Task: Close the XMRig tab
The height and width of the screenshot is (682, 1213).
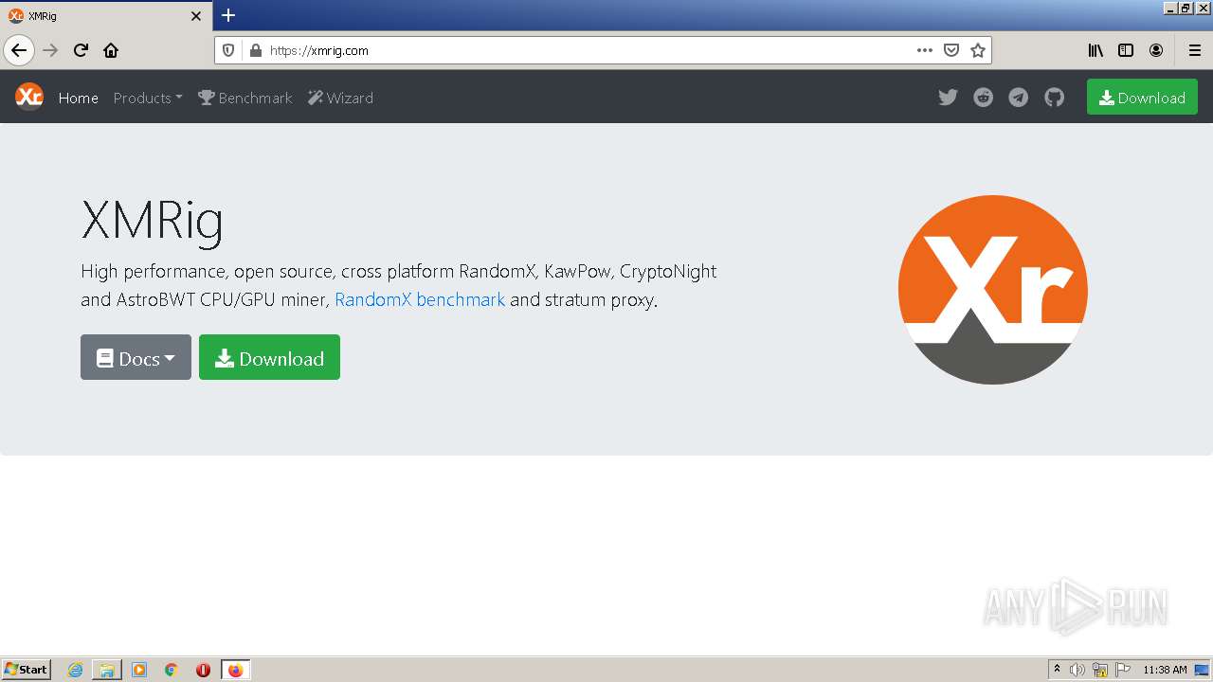Action: pos(196,16)
